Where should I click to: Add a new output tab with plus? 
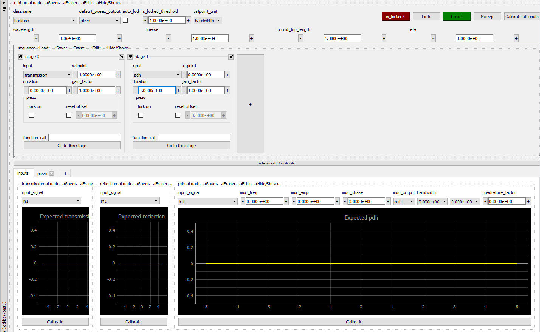[65, 174]
